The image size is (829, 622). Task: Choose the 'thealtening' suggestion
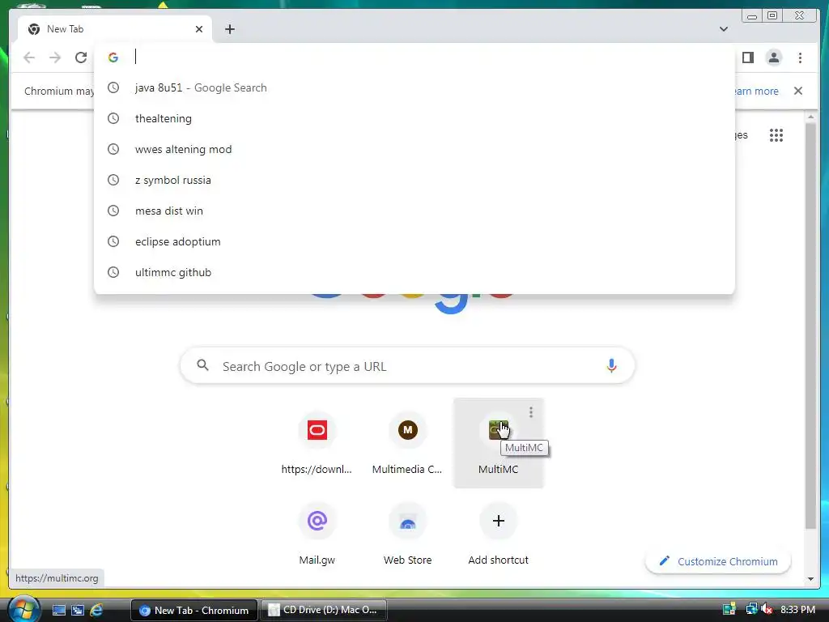(414, 118)
